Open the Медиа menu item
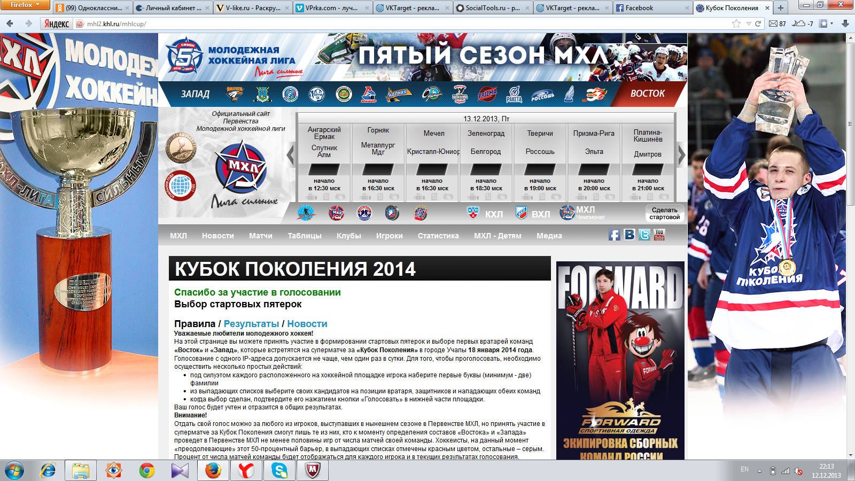Screen dimensions: 855x481 click(x=549, y=236)
